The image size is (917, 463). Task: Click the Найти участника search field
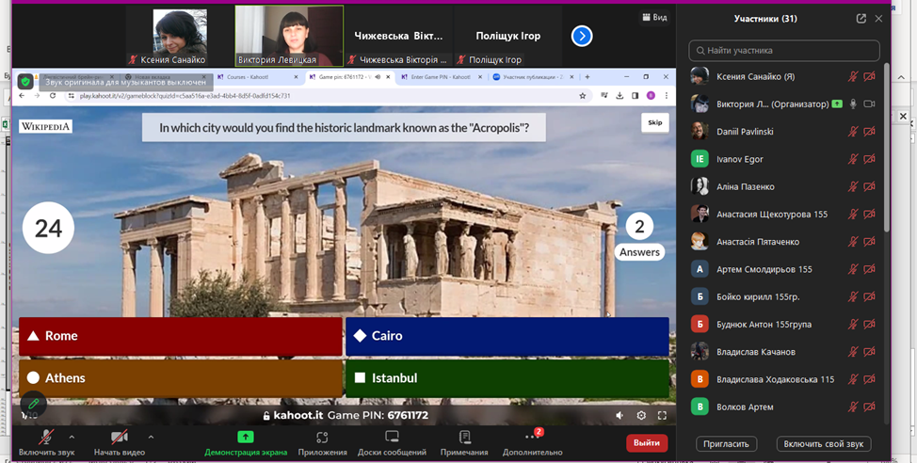pos(784,51)
